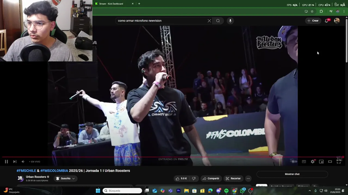This screenshot has height=195, width=348.
Task: Open Discord from taskbar
Action: 218,191
